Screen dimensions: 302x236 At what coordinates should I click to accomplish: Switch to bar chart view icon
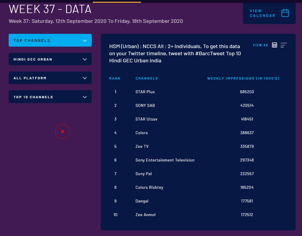click(284, 45)
